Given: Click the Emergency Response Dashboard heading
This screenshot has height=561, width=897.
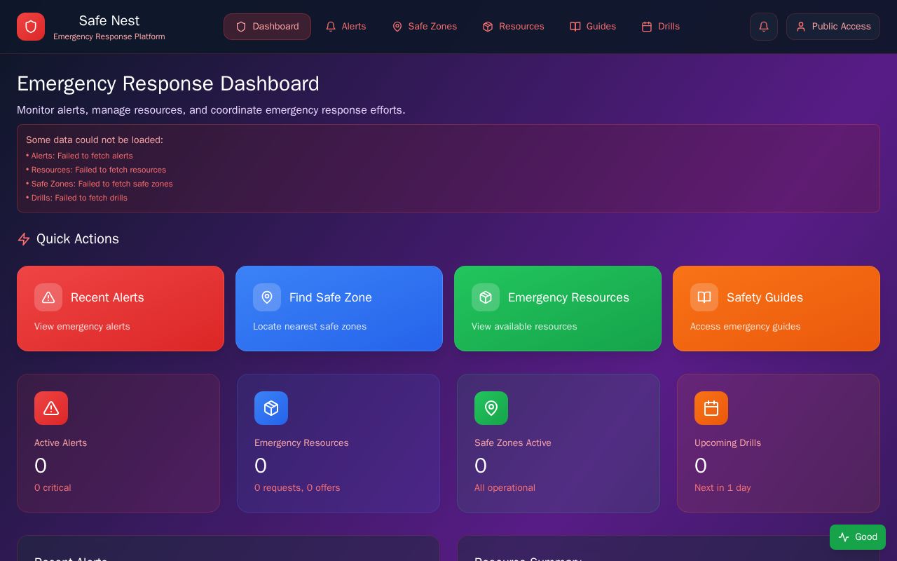Looking at the screenshot, I should [168, 83].
